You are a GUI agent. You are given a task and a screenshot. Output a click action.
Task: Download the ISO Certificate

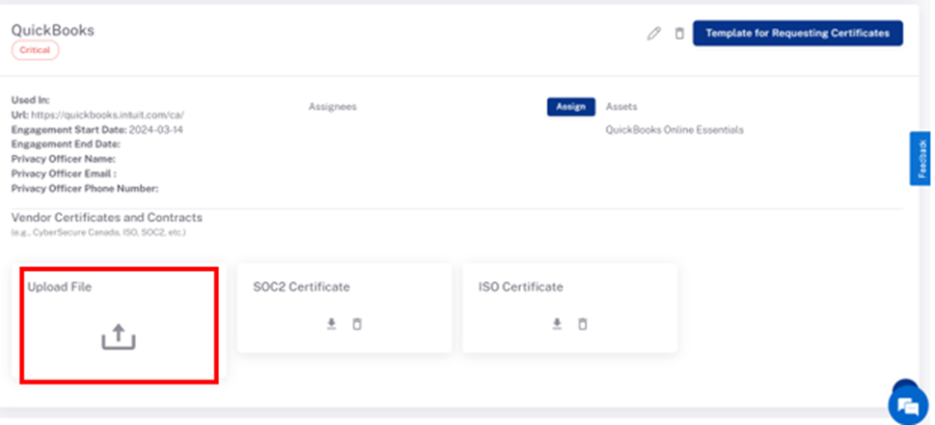[557, 324]
